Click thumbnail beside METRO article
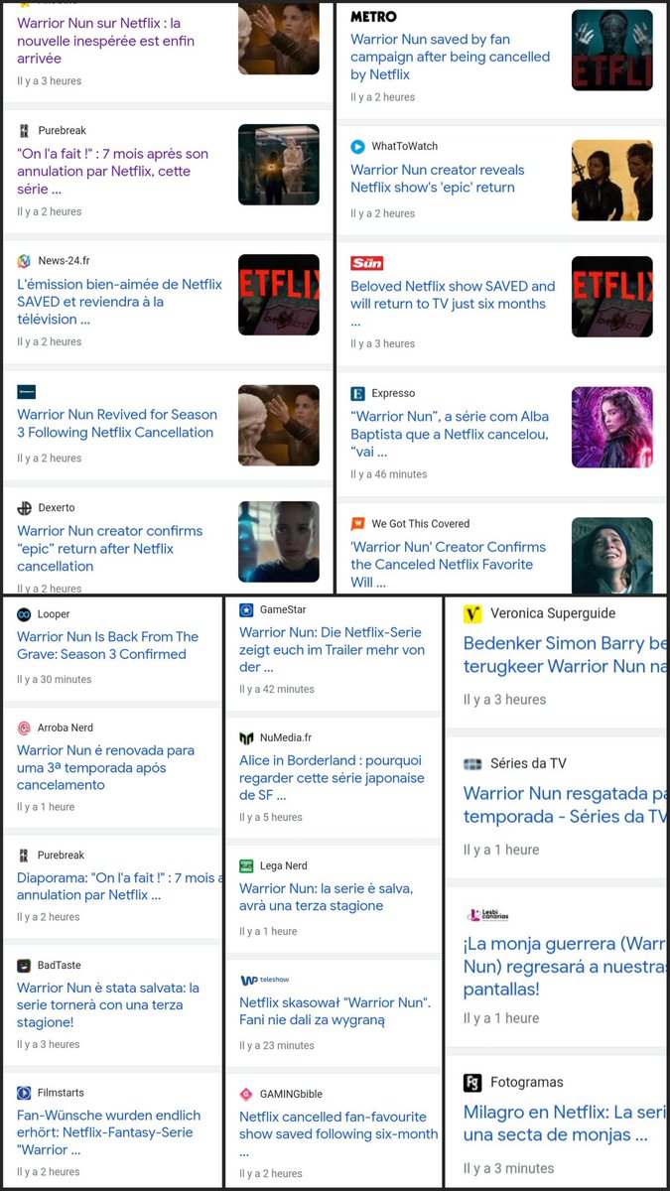 click(612, 50)
